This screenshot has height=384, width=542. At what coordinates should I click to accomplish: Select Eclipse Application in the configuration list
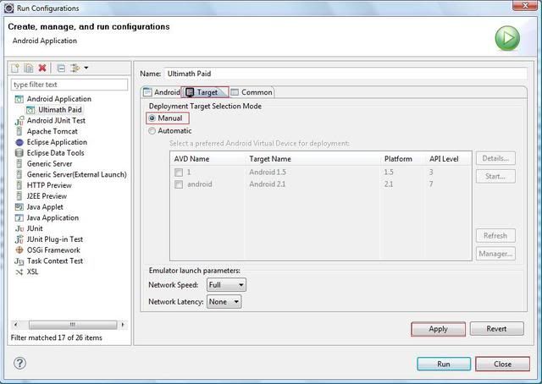[x=56, y=142]
